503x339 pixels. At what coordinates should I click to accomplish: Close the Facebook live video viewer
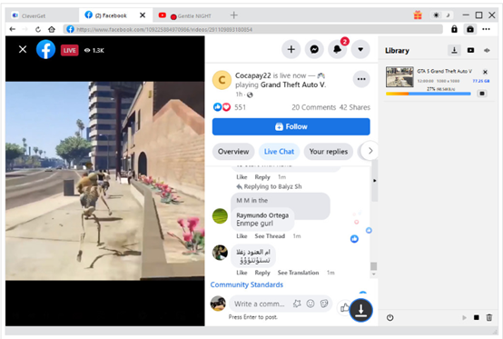(x=23, y=49)
